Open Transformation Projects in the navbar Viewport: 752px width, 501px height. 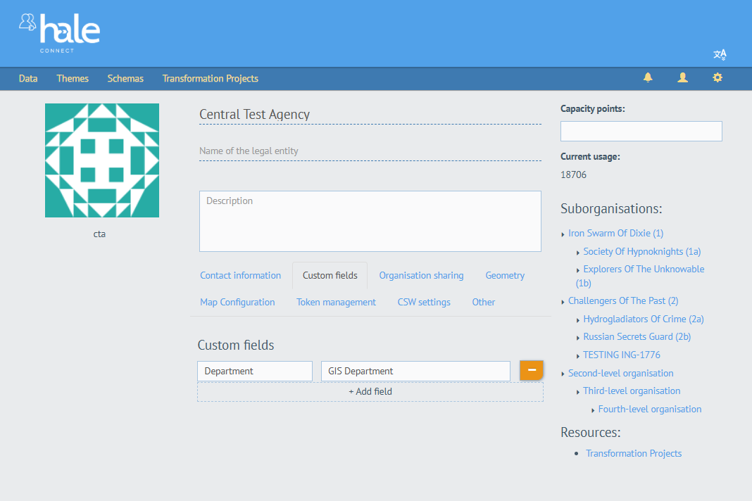click(210, 79)
